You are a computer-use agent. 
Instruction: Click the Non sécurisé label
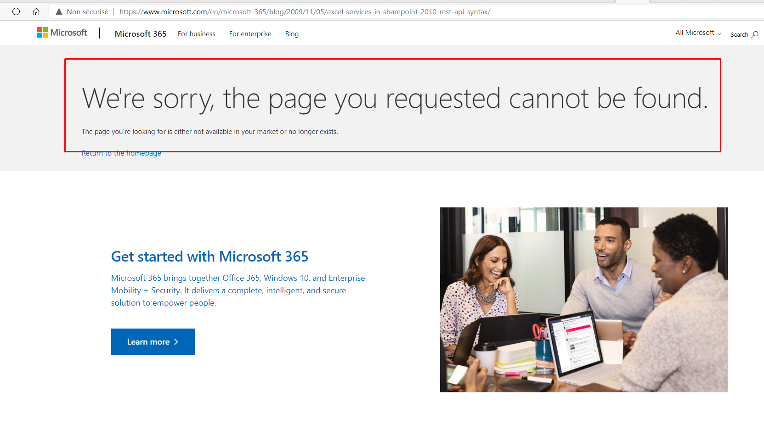[88, 11]
